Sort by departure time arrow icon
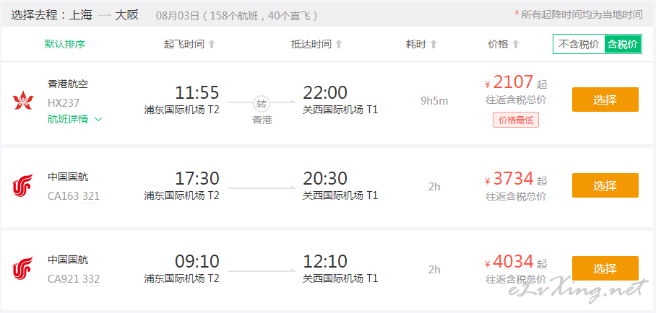This screenshot has height=313, width=656. pos(212,44)
